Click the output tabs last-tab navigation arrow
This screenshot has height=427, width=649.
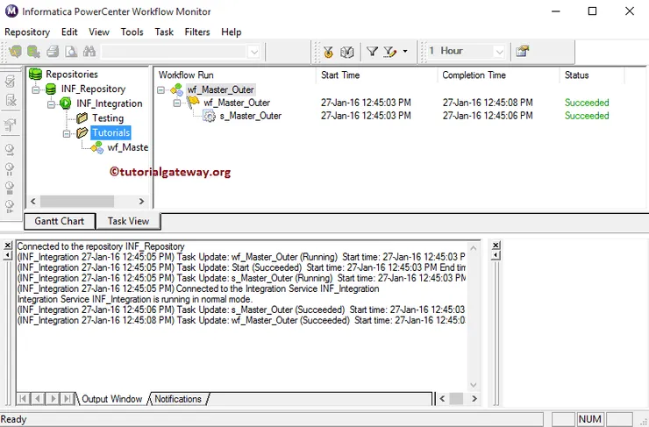(x=67, y=398)
